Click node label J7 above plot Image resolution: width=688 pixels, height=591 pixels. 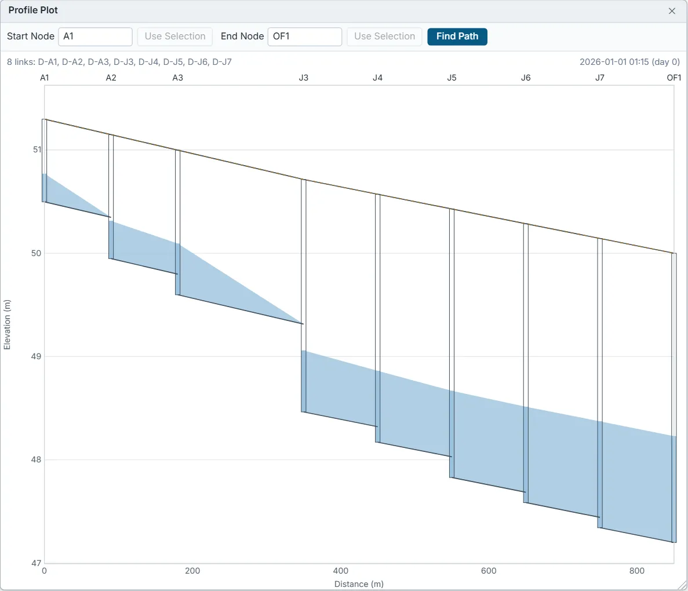click(600, 78)
